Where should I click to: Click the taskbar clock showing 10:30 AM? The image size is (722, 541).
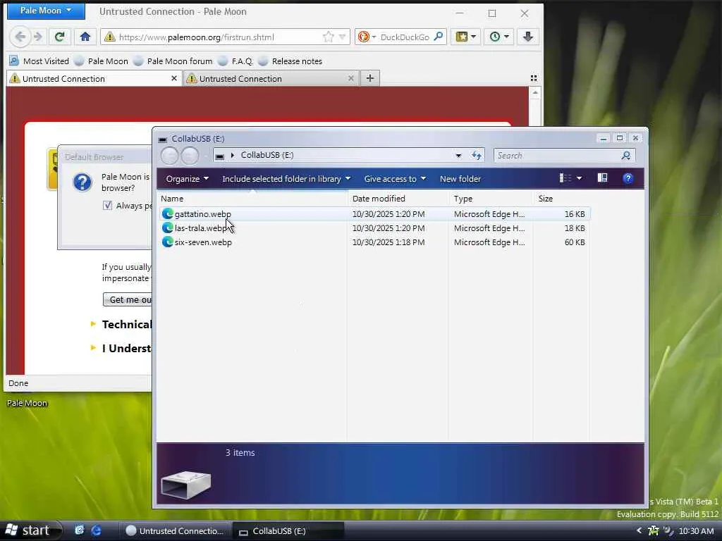[696, 531]
